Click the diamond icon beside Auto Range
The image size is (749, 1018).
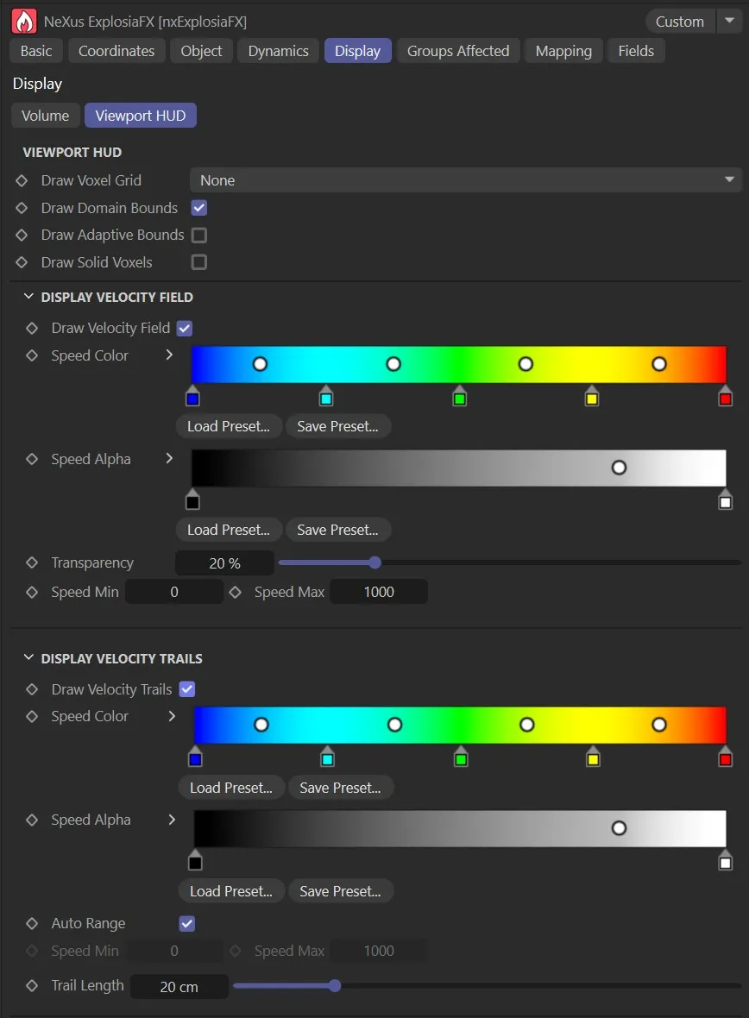click(x=31, y=923)
